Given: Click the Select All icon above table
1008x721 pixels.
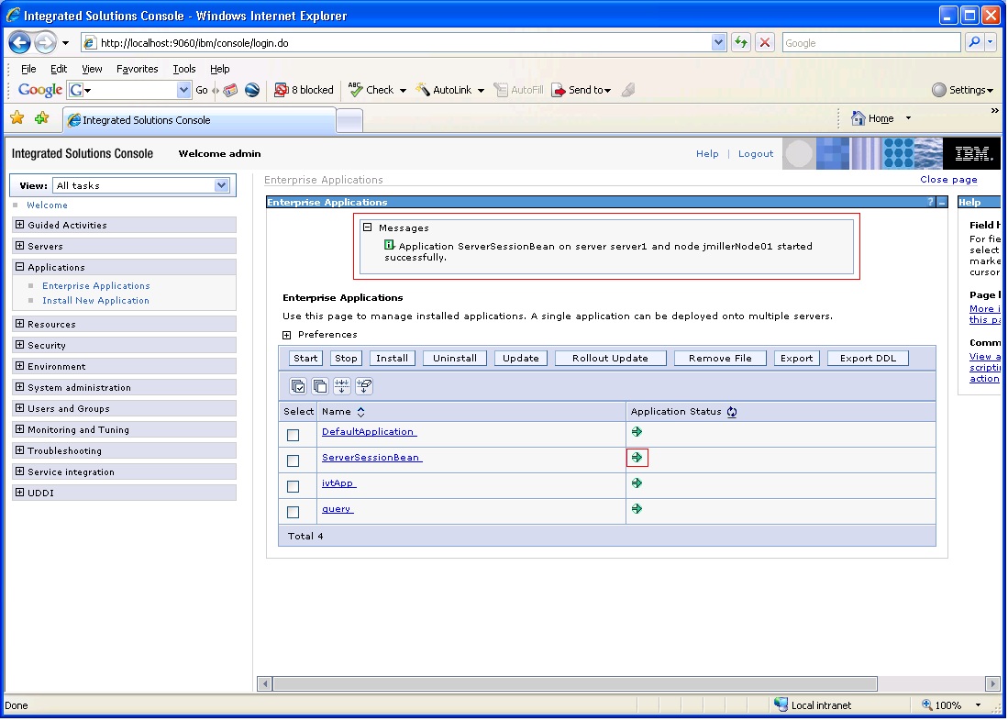Looking at the screenshot, I should [298, 386].
